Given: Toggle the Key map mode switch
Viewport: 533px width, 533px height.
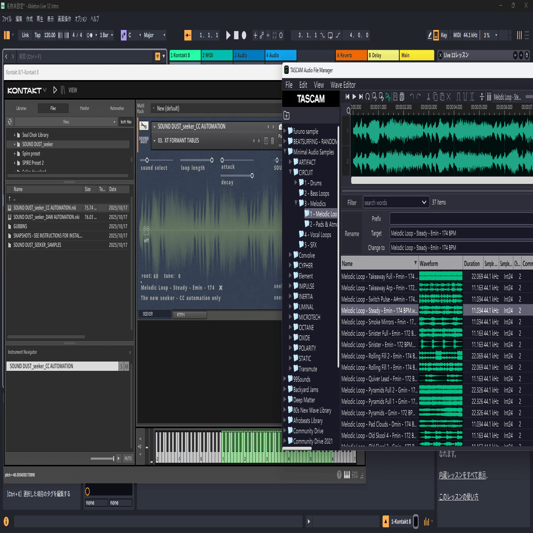Looking at the screenshot, I should 444,35.
